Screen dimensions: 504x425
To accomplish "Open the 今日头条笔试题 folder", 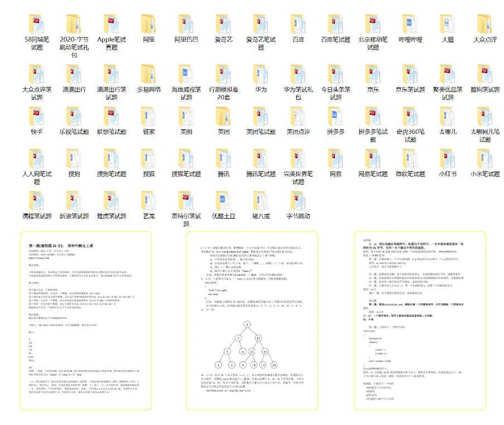I will pyautogui.click(x=335, y=74).
